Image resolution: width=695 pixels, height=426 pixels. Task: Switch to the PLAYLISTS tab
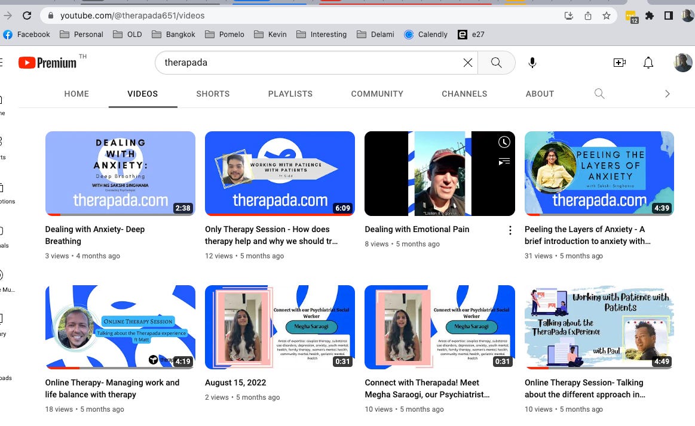coord(290,94)
